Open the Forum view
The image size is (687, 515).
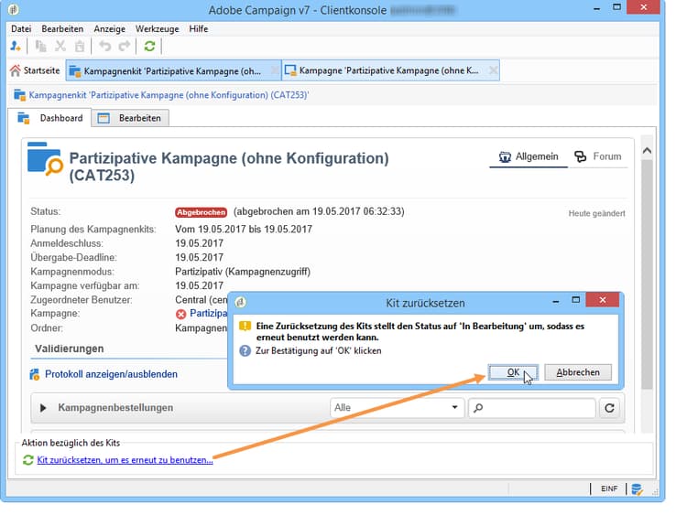pyautogui.click(x=598, y=156)
